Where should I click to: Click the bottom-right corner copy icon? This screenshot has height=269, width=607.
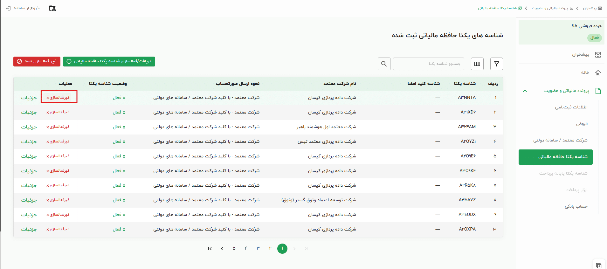coord(599,265)
